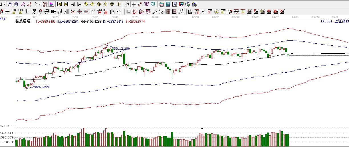Click the K线 tab label
The width and height of the screenshot is (349, 147).
tap(3, 19)
